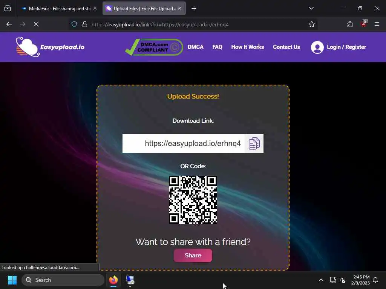Screen dimensions: 386x289
Task: Open the DMCA navigation link
Action: (x=196, y=47)
